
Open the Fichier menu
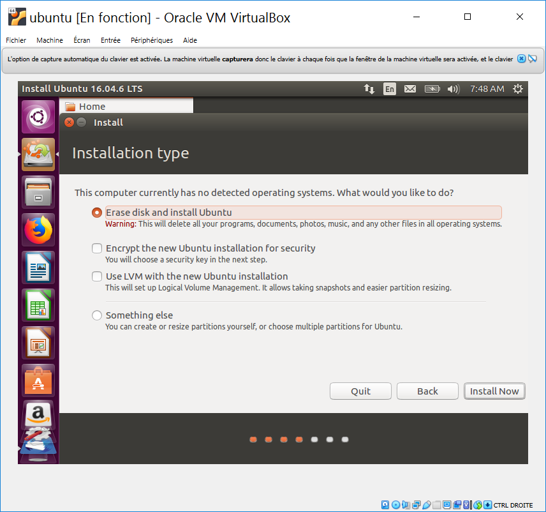coord(16,40)
